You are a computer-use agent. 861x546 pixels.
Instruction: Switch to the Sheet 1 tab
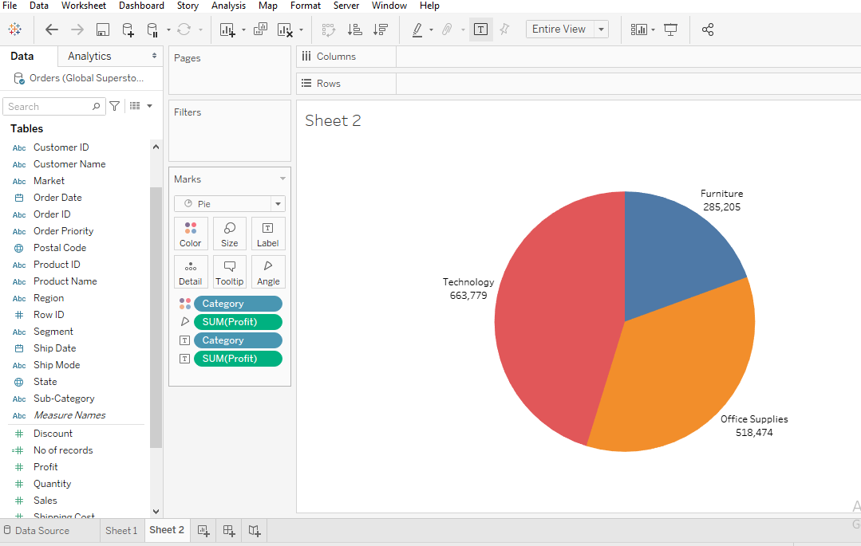pos(121,531)
